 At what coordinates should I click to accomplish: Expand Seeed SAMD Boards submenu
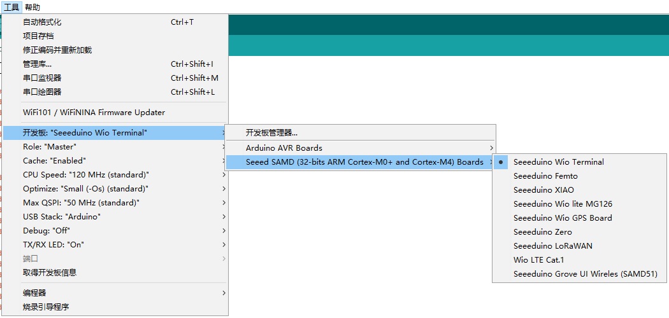[x=360, y=162]
